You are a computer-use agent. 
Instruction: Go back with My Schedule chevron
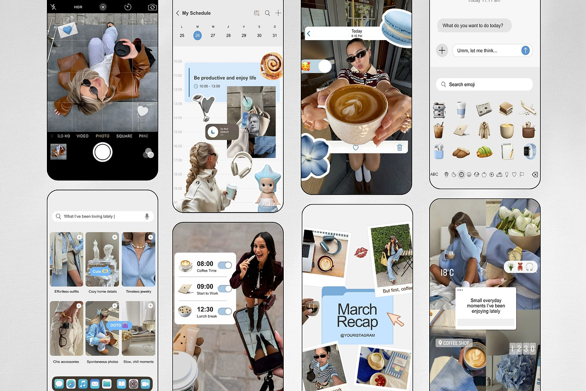[x=178, y=13]
